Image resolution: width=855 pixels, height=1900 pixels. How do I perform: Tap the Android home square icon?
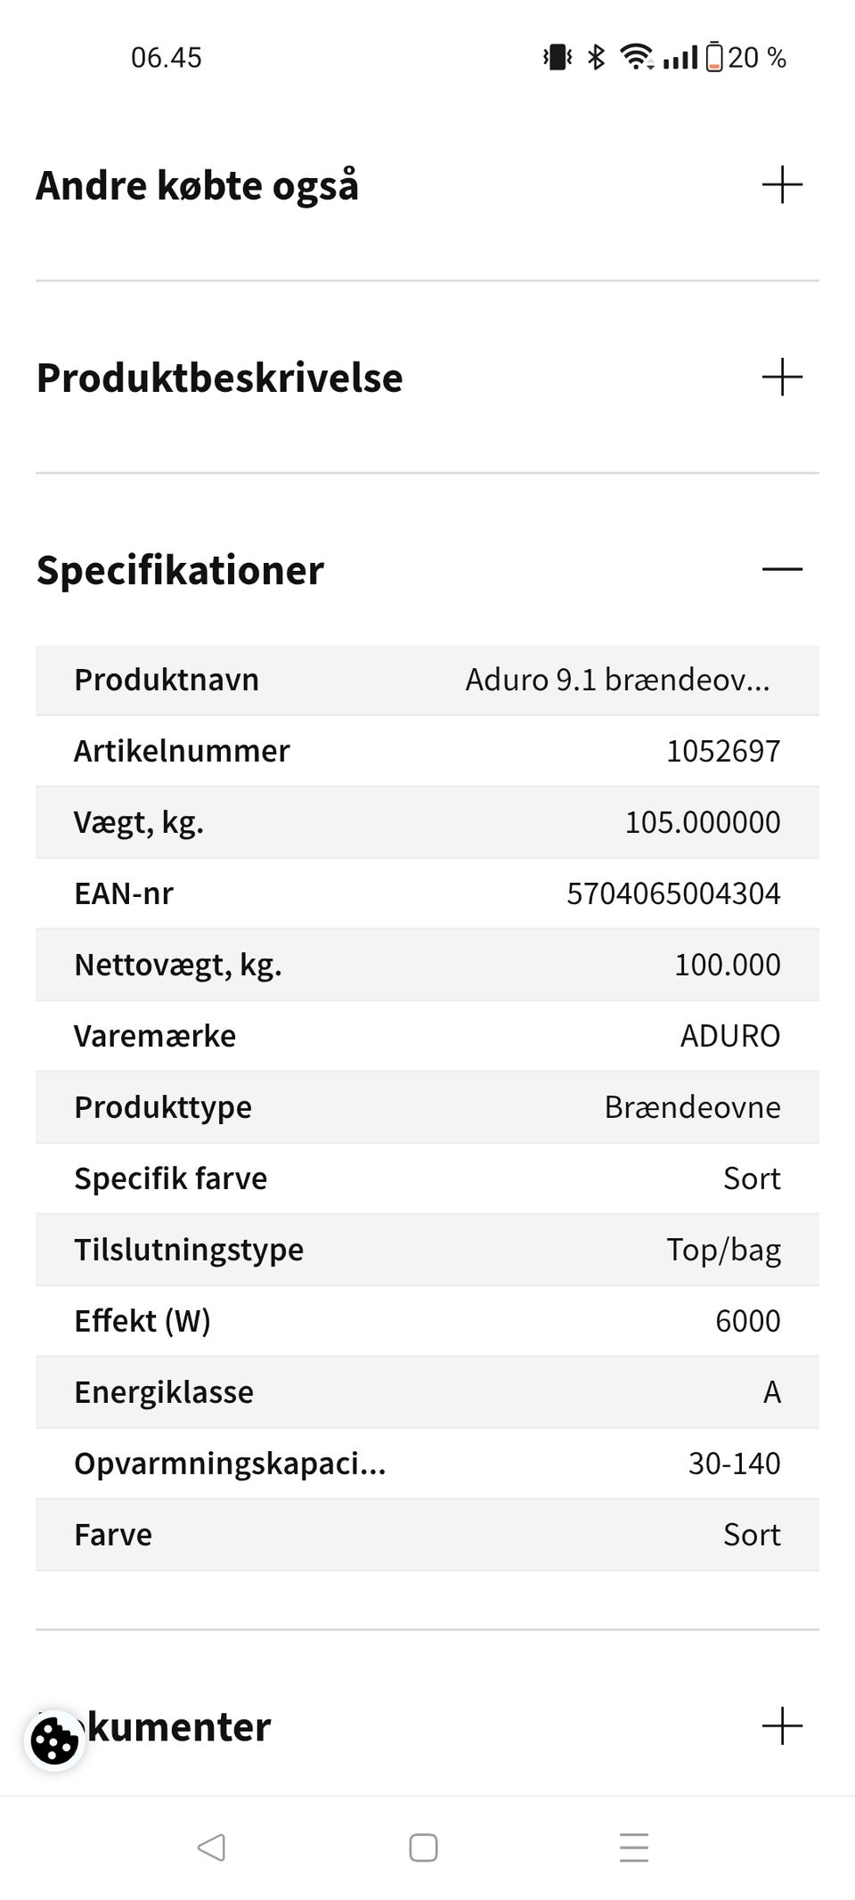pos(423,1847)
